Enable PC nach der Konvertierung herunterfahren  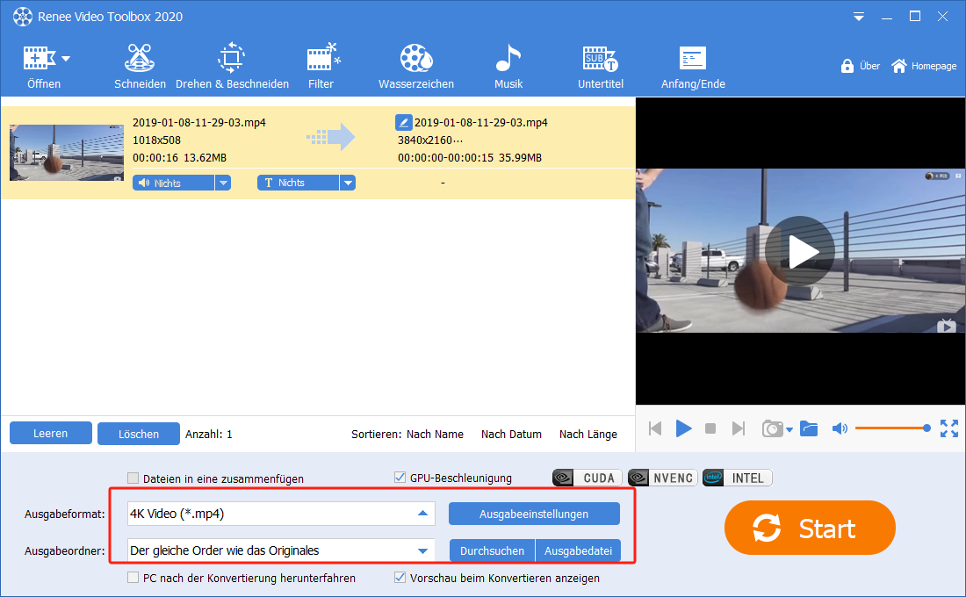click(x=133, y=578)
